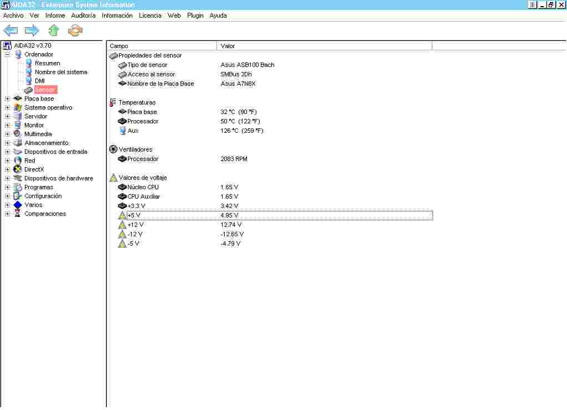567x410 pixels.
Task: Click the Servidor tree icon
Action: point(18,116)
